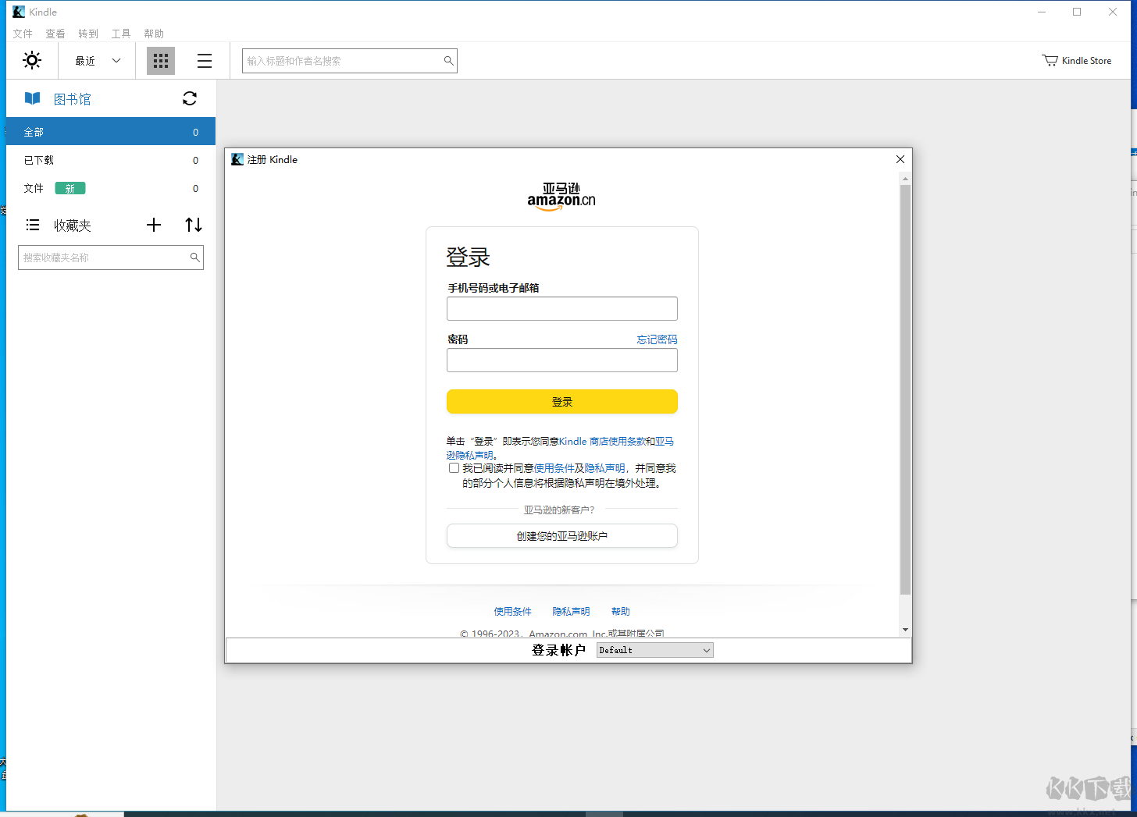Open the 忘记密码 link

657,339
